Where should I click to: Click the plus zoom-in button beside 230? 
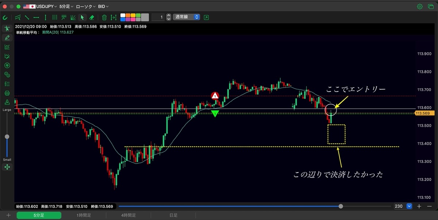coord(419,206)
